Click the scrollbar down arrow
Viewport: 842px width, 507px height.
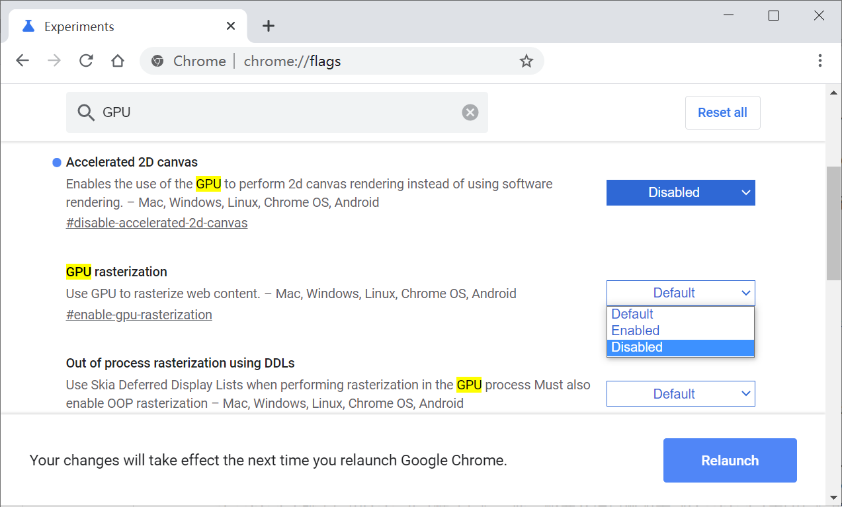(833, 497)
